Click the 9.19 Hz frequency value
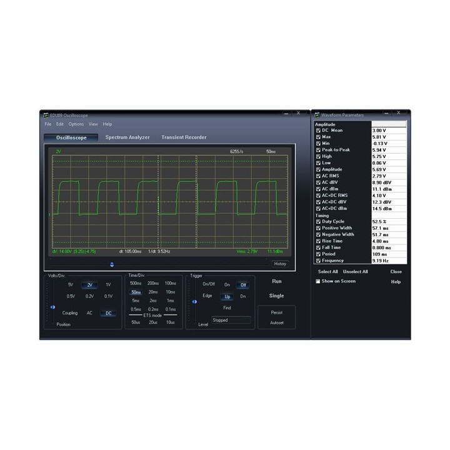Image resolution: width=450 pixels, height=450 pixels. click(x=389, y=261)
